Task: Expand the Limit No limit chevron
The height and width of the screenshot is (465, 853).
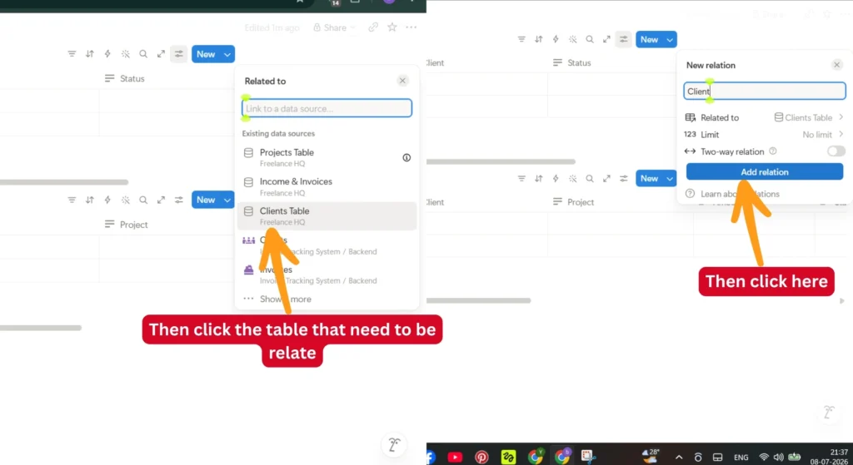Action: click(841, 134)
